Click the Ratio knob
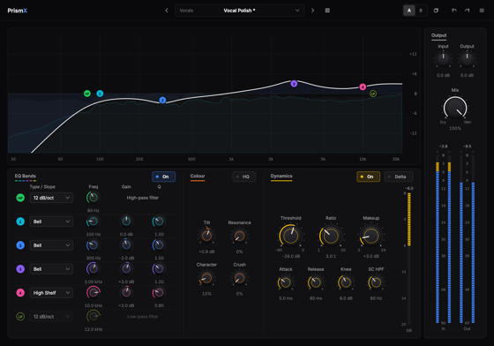The image size is (494, 346). (x=331, y=236)
